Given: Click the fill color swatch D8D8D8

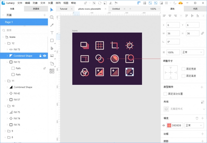Looking at the screenshot, I should pyautogui.click(x=169, y=125).
